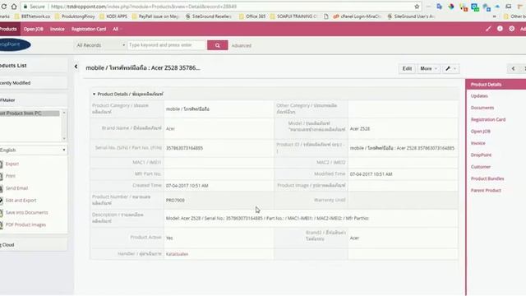This screenshot has width=526, height=296.
Task: Click the Export link
Action: pos(12,164)
